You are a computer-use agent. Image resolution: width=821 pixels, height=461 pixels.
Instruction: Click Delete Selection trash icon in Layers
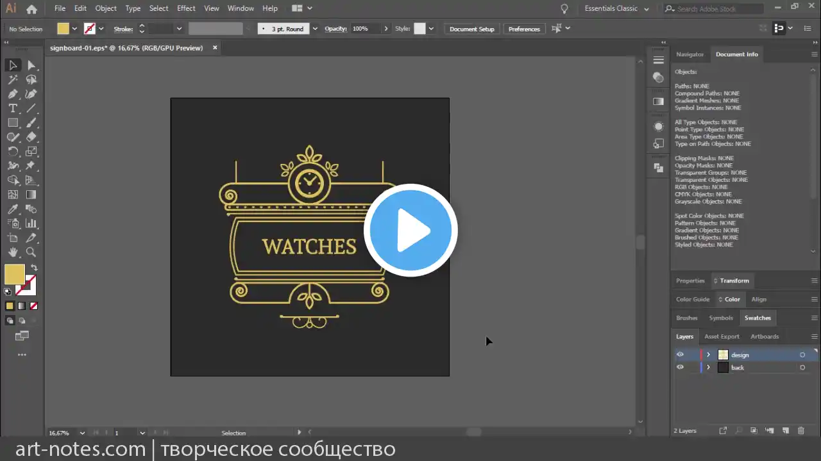pyautogui.click(x=802, y=431)
